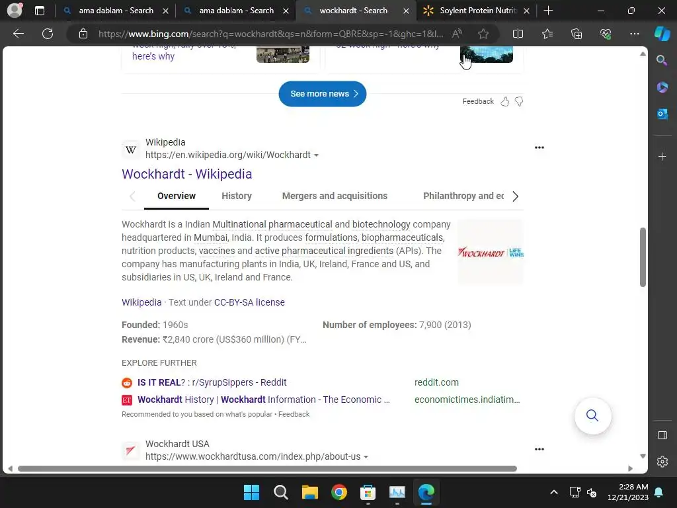
Task: Click scroll down arrow of page
Action: pyautogui.click(x=643, y=456)
